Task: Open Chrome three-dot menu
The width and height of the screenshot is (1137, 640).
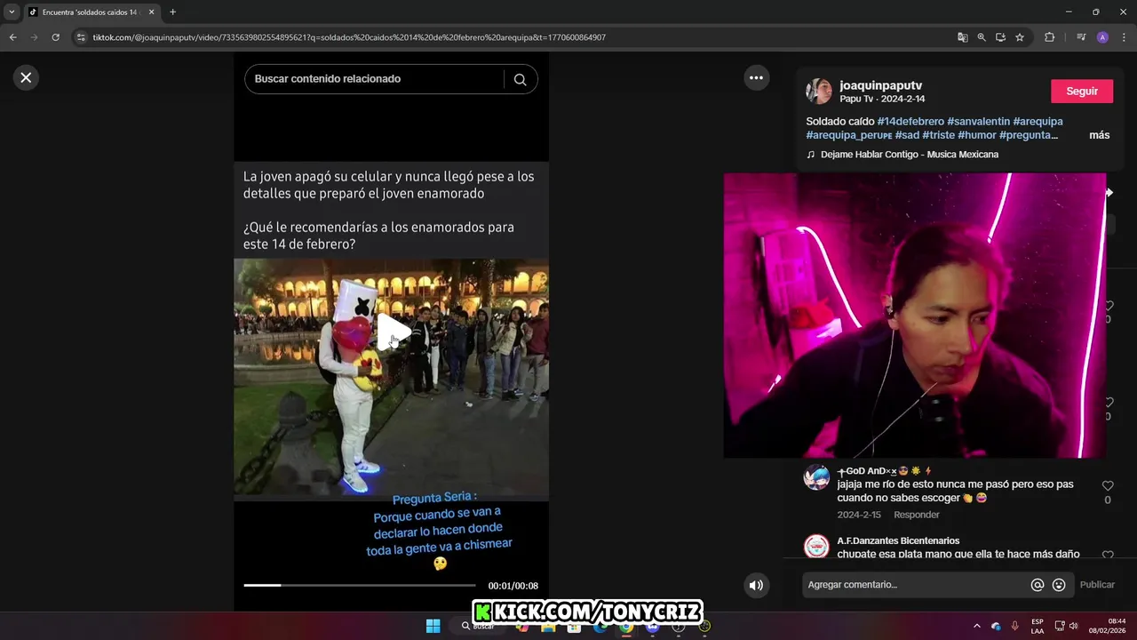Action: [x=1123, y=37]
